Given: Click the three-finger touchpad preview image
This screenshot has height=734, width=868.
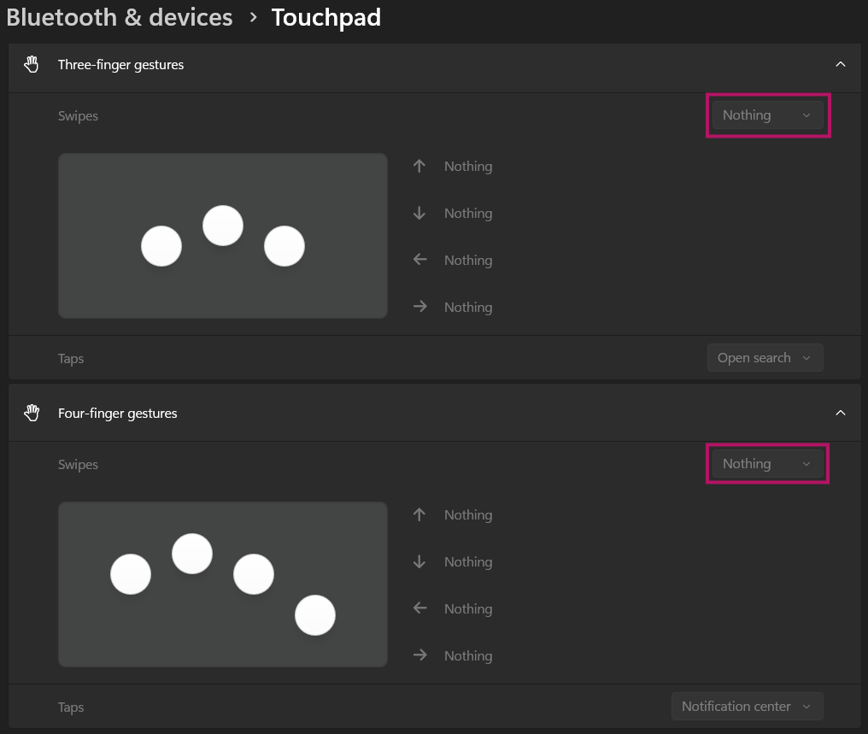Looking at the screenshot, I should (x=222, y=236).
